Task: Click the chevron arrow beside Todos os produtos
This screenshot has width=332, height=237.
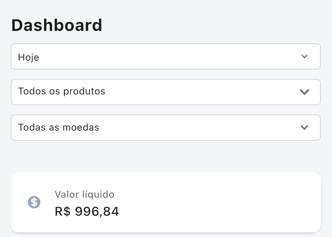Action: point(304,92)
